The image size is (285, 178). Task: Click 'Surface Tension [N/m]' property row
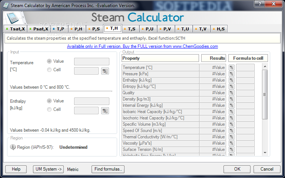click(x=160, y=149)
